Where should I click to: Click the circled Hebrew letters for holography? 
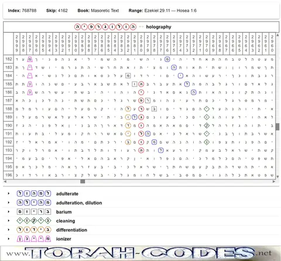tap(105, 27)
